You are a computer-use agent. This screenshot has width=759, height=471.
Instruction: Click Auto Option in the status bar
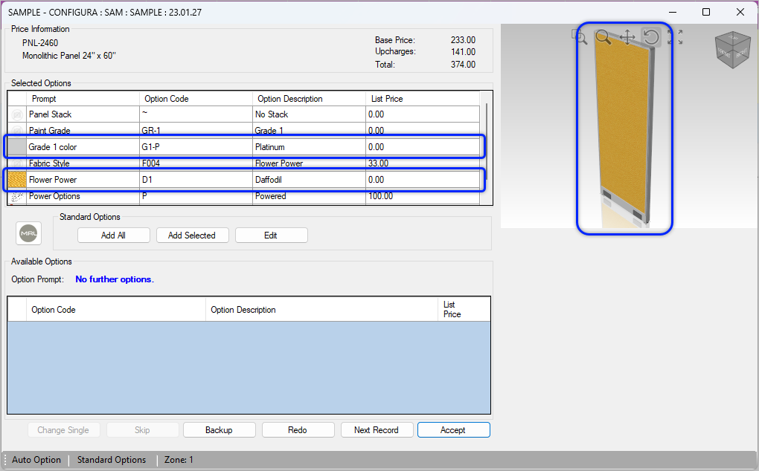pyautogui.click(x=36, y=459)
